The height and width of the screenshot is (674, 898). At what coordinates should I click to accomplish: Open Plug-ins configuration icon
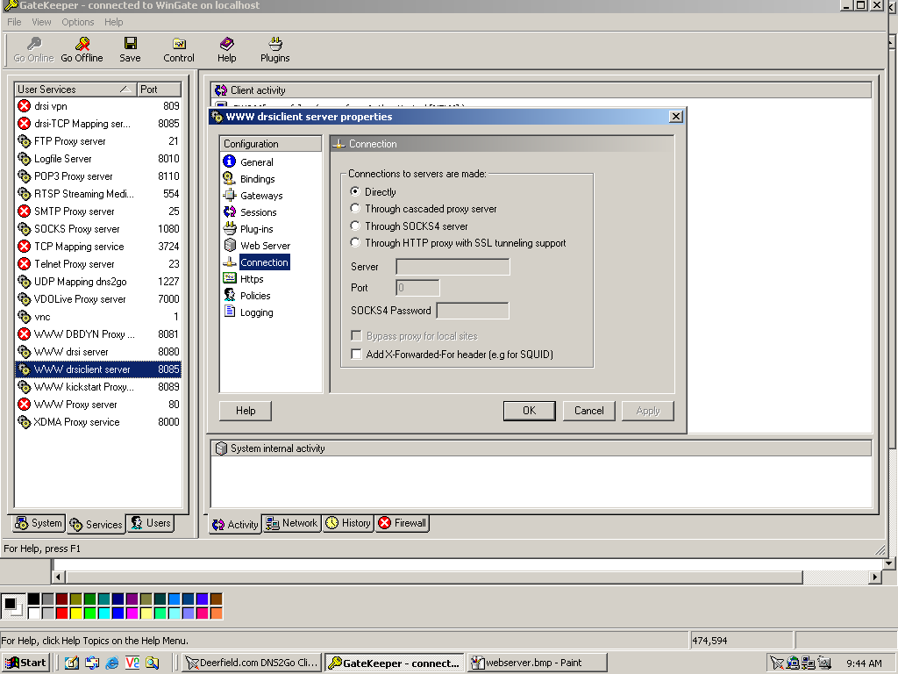pos(229,228)
